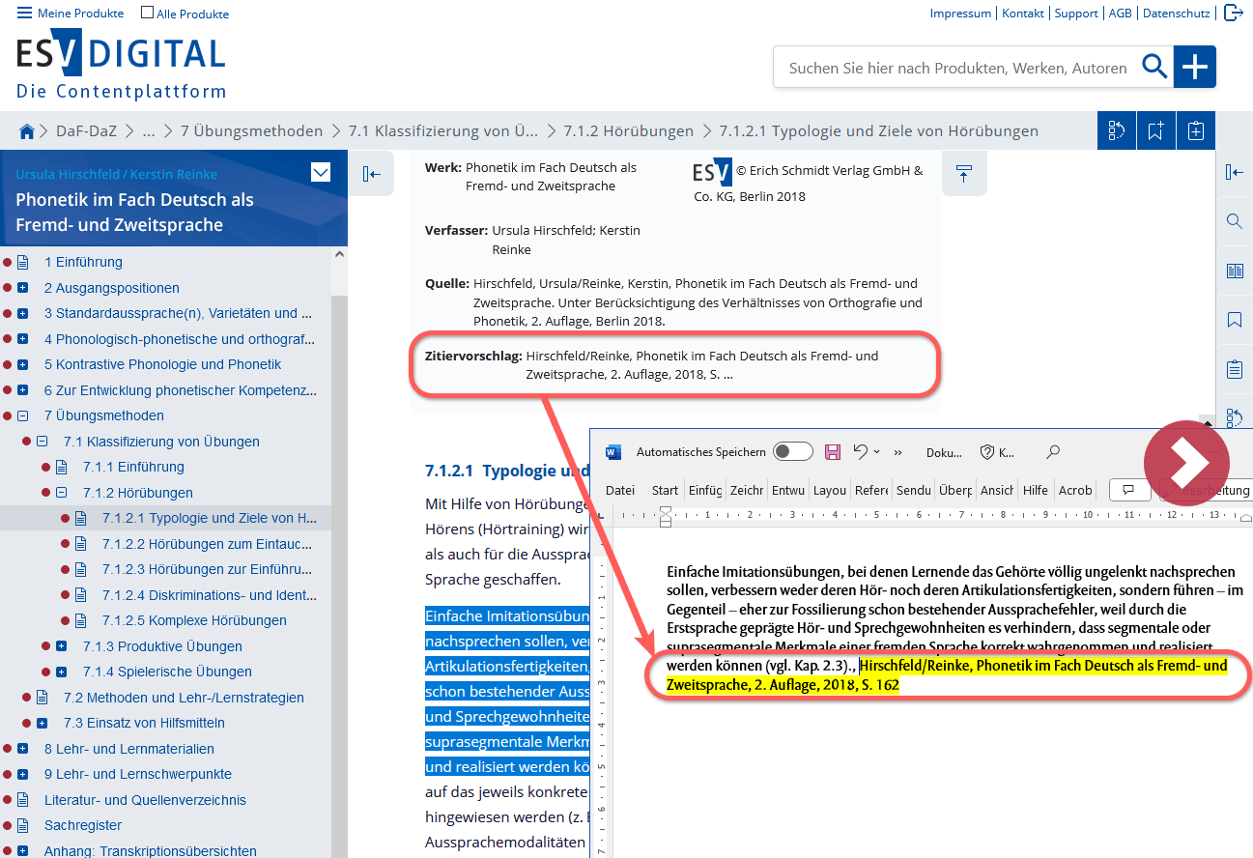Viewport: 1253px width, 858px height.
Task: Click the list-with-arrow icon in the blue breadcrumb toolbar
Action: tap(1117, 130)
